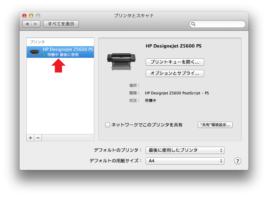Go back with the left arrow button
Image resolution: width=268 pixels, height=197 pixels.
27,24
